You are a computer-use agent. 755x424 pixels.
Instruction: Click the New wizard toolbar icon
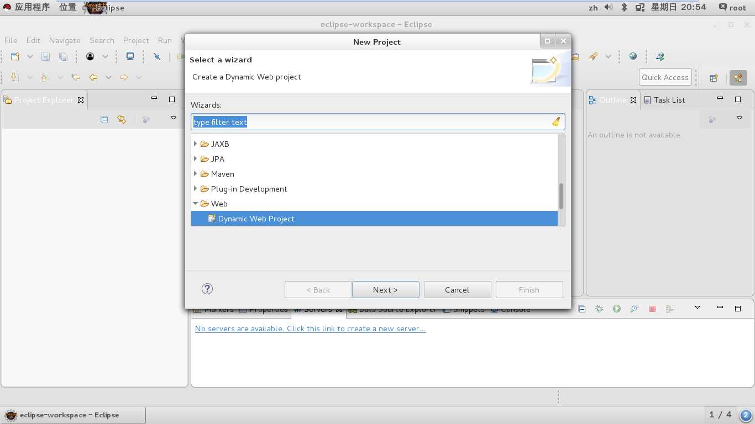(x=15, y=56)
